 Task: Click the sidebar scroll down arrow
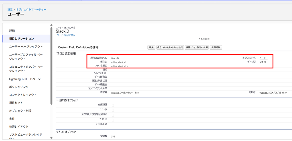tap(51, 138)
